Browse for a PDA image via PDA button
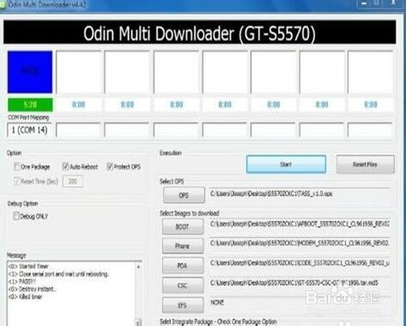 point(183,266)
